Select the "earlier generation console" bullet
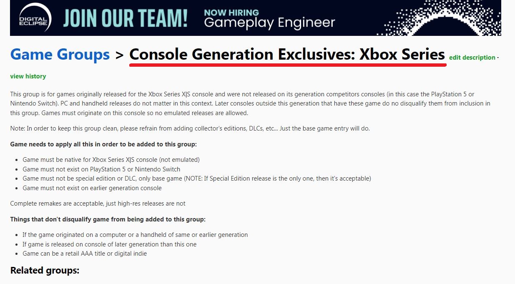The height and width of the screenshot is (284, 515). point(92,188)
